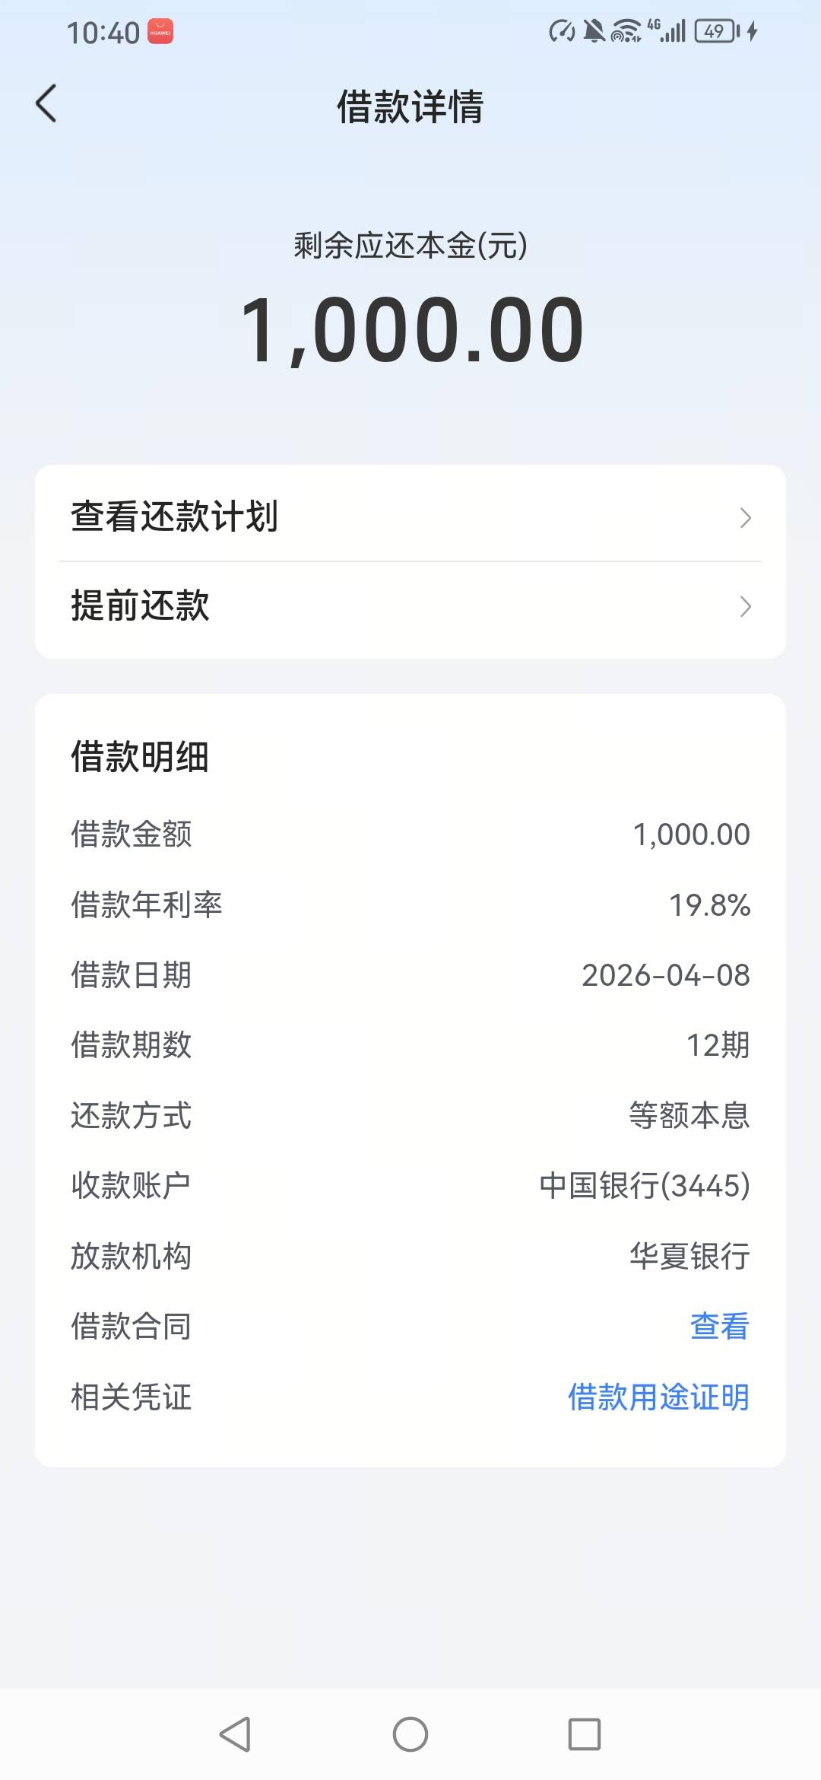The height and width of the screenshot is (1780, 821).
Task: Tap the muted bell status icon
Action: (594, 31)
